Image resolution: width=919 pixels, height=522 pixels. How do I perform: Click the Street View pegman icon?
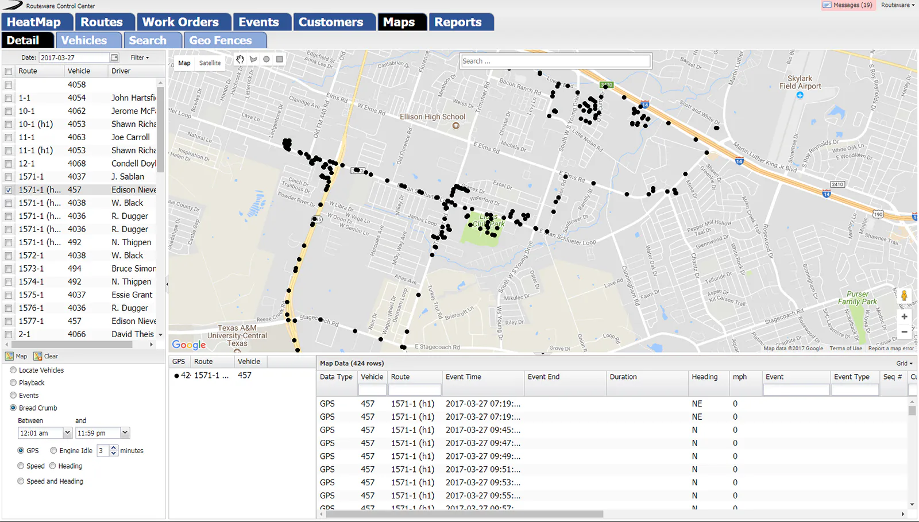click(904, 296)
